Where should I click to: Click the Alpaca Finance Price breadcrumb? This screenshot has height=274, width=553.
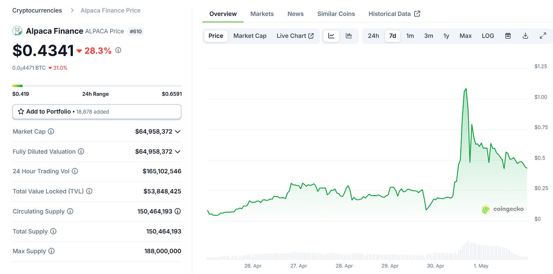coord(111,11)
